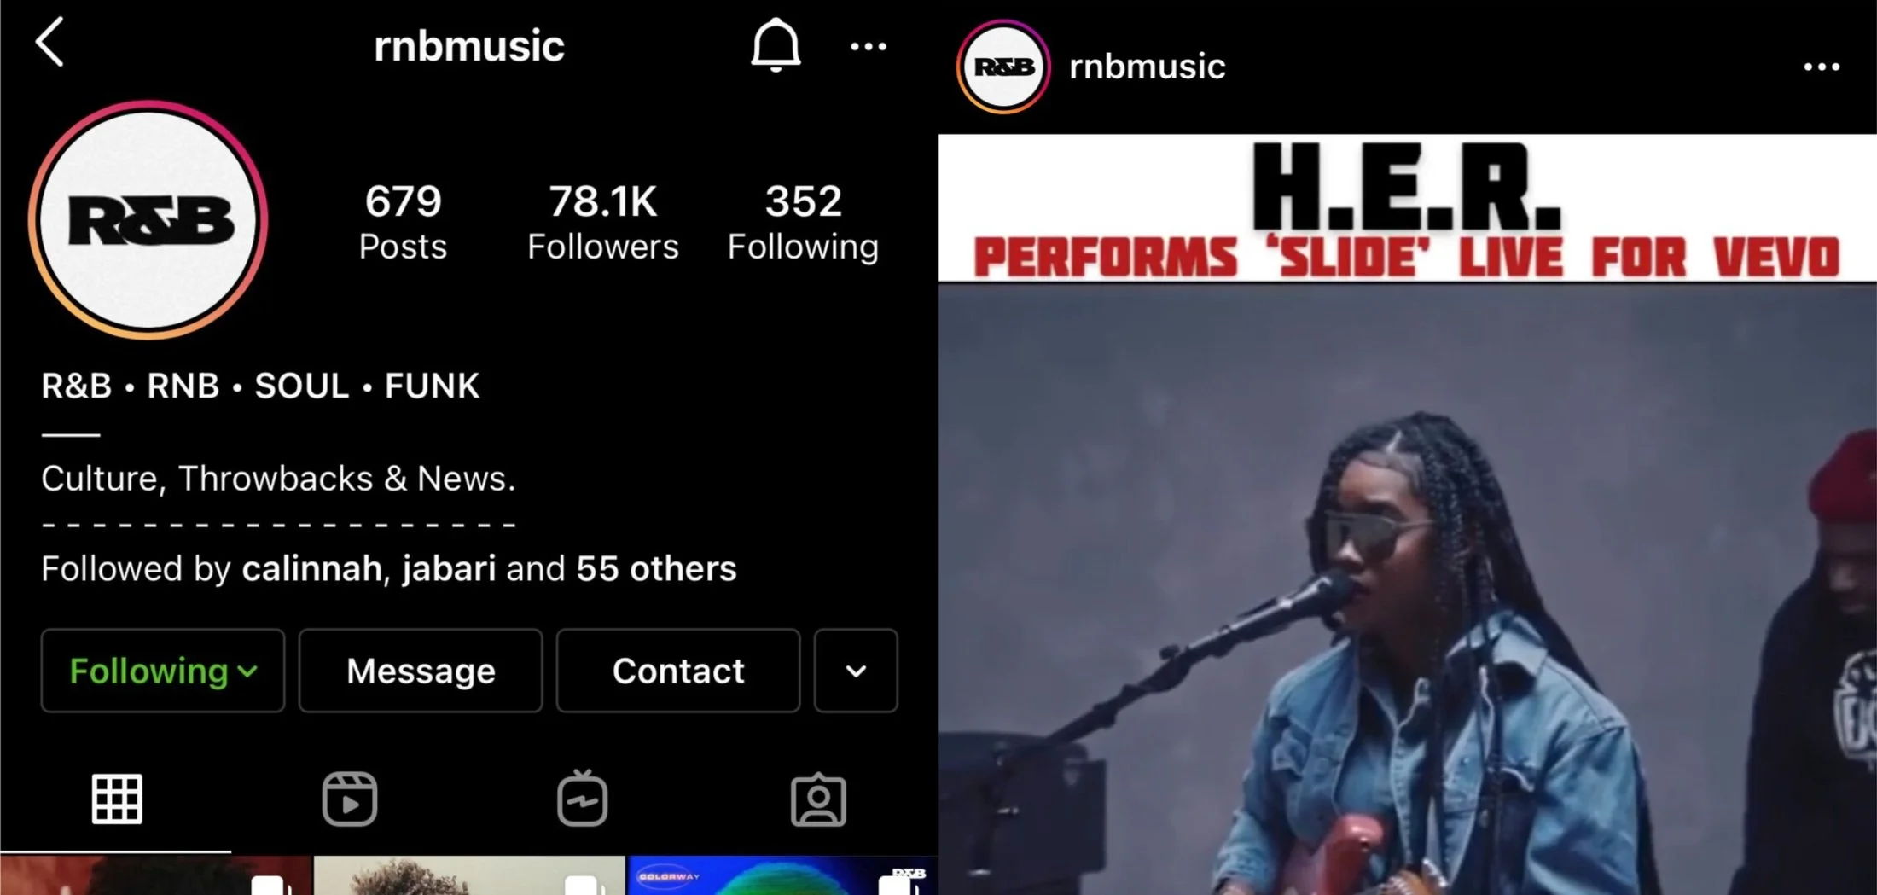Viewport: 1877px width, 895px height.
Task: View the 679 Posts count
Action: (403, 222)
